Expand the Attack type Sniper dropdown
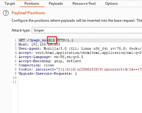142x113 pixels. 87,30
